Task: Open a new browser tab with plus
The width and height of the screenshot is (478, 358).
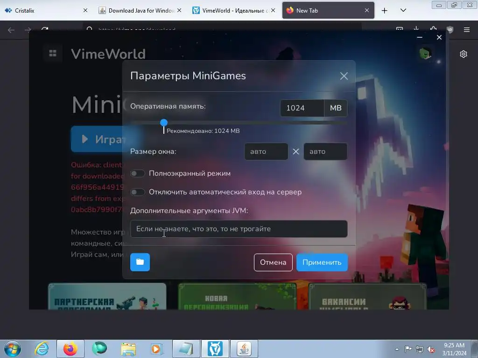Action: 385,11
